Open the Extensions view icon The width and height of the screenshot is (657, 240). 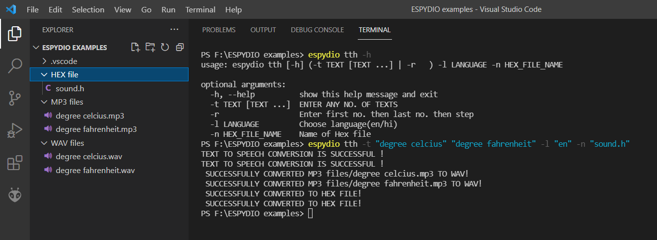[15, 163]
